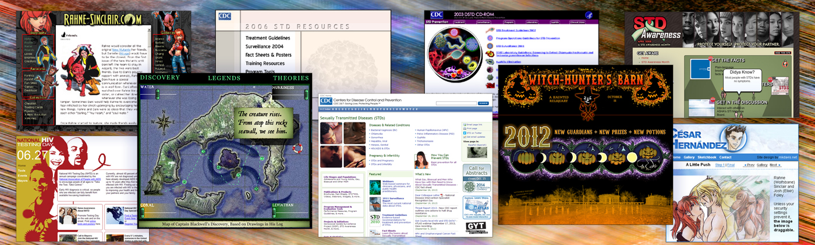Open Contact on César Hernández menu
Image resolution: width=815 pixels, height=245 pixels.
[725, 157]
